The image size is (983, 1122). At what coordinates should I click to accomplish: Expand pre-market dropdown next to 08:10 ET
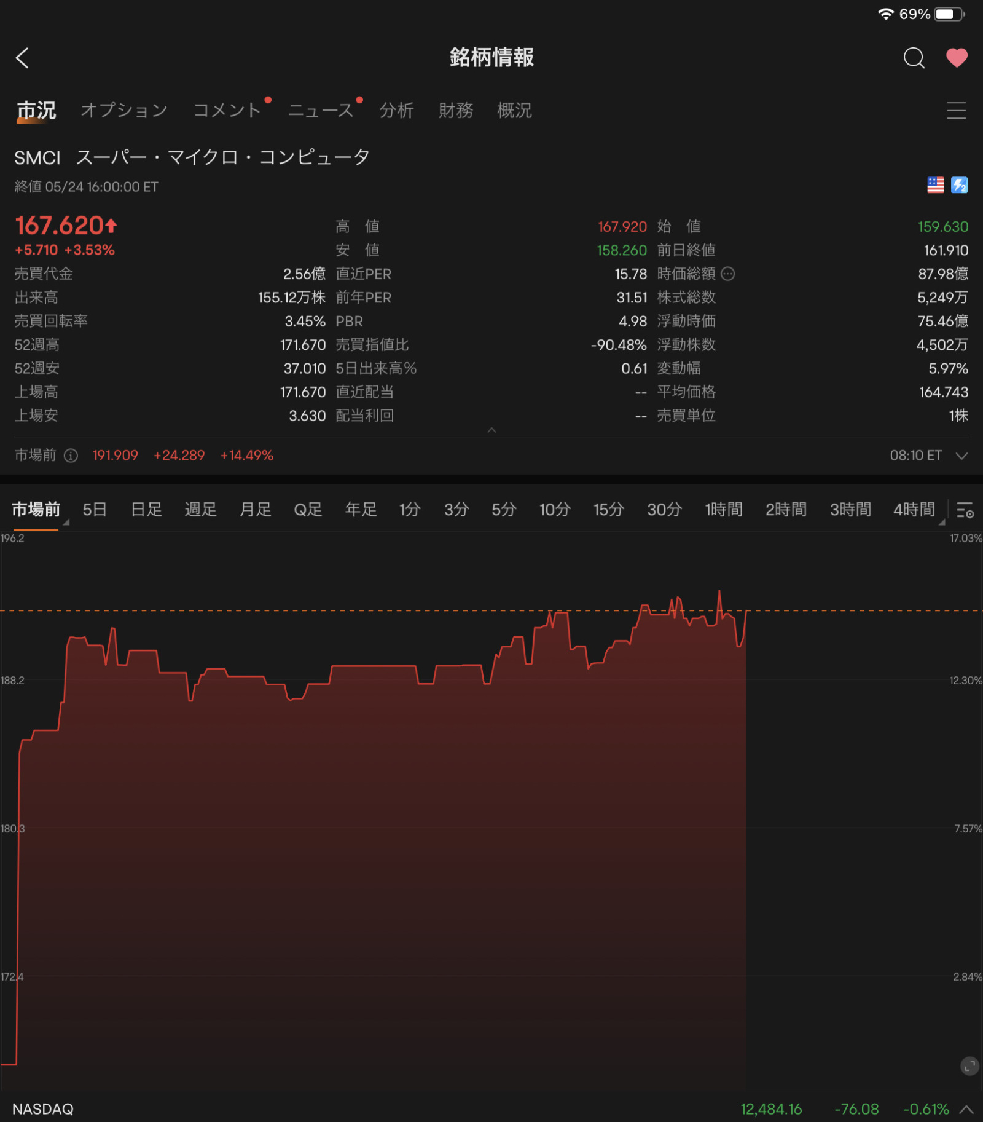pyautogui.click(x=961, y=456)
